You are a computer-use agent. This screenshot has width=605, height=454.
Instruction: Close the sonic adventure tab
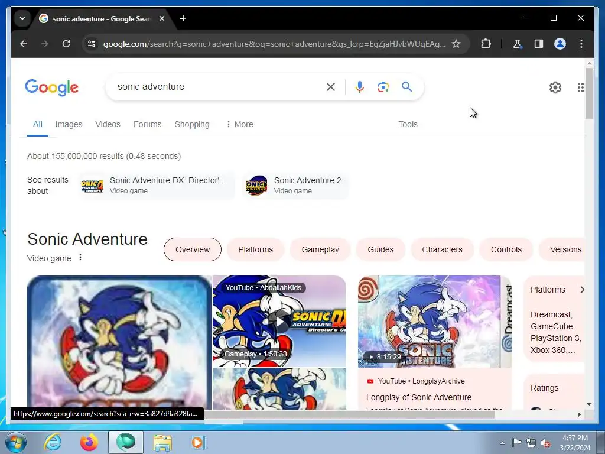tap(162, 18)
